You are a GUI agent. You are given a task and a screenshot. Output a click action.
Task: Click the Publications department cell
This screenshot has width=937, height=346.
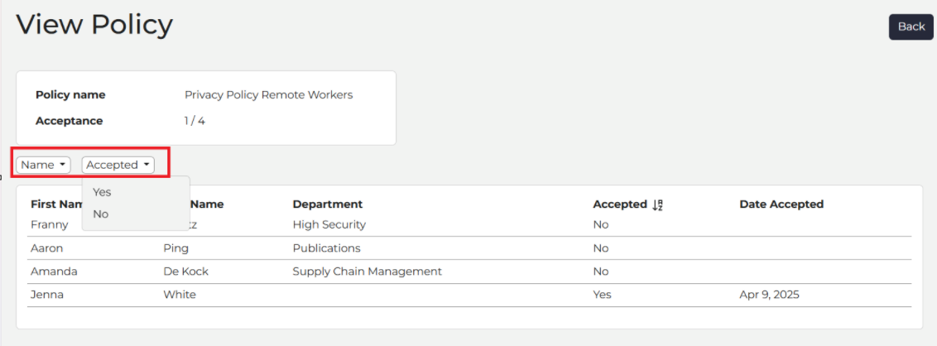[327, 247]
